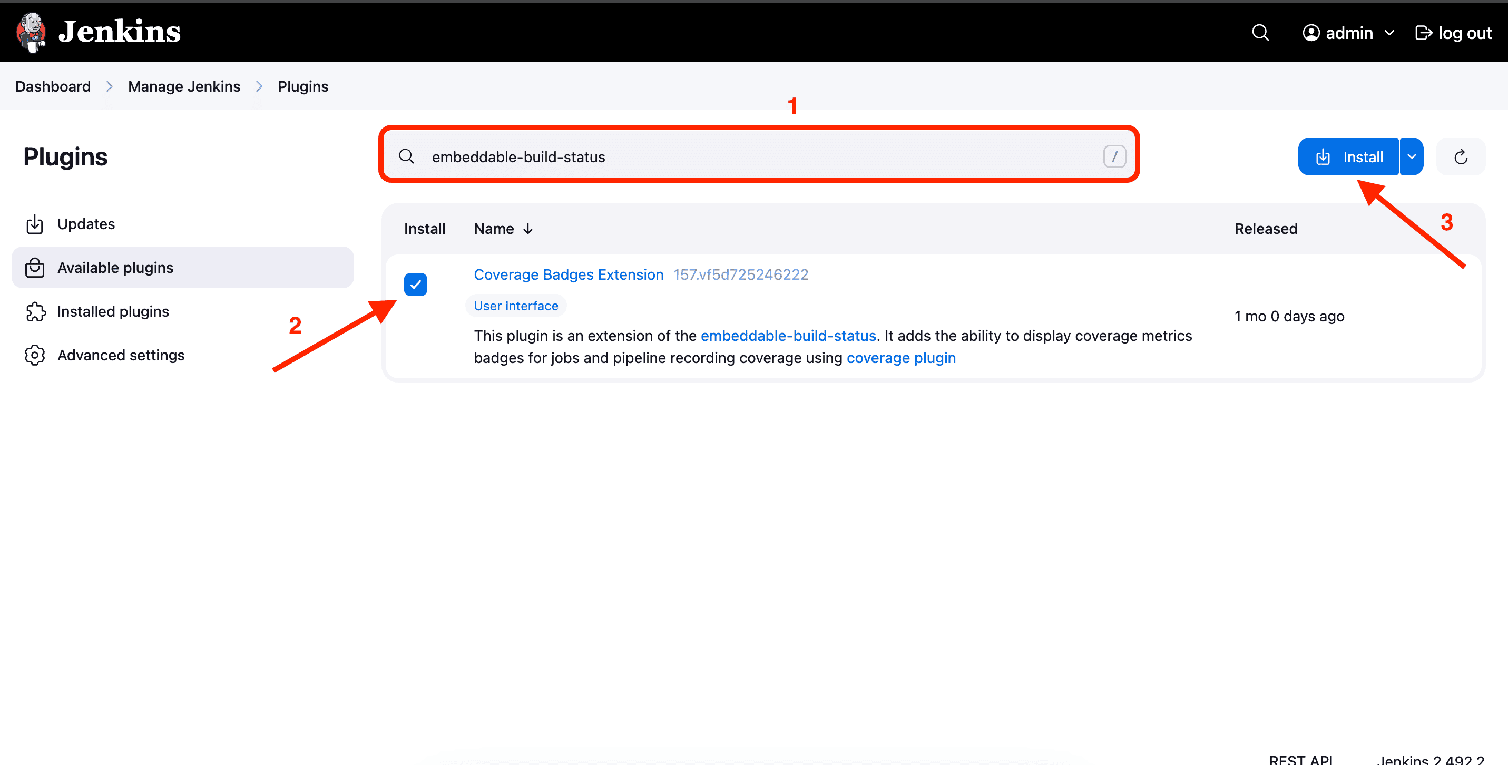Click the Name sort arrow icon
The height and width of the screenshot is (765, 1508).
[527, 229]
